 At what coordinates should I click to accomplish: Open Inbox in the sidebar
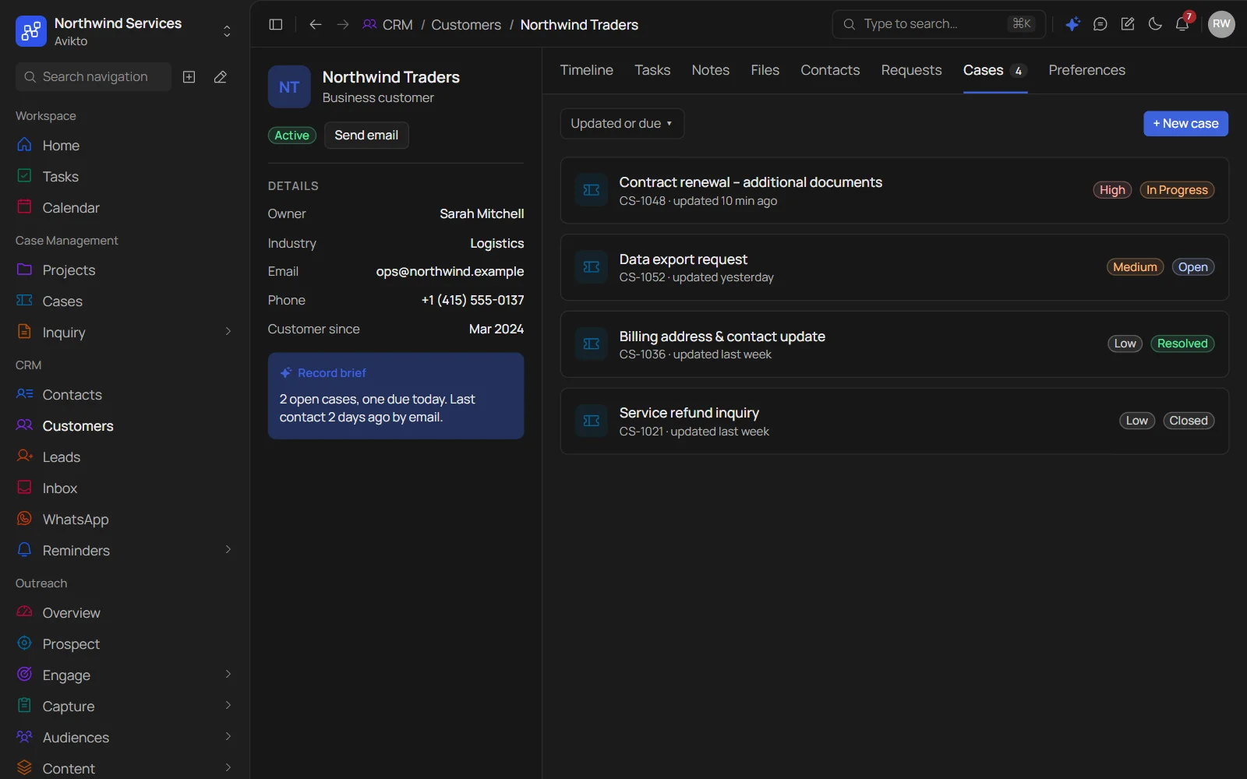click(x=125, y=488)
